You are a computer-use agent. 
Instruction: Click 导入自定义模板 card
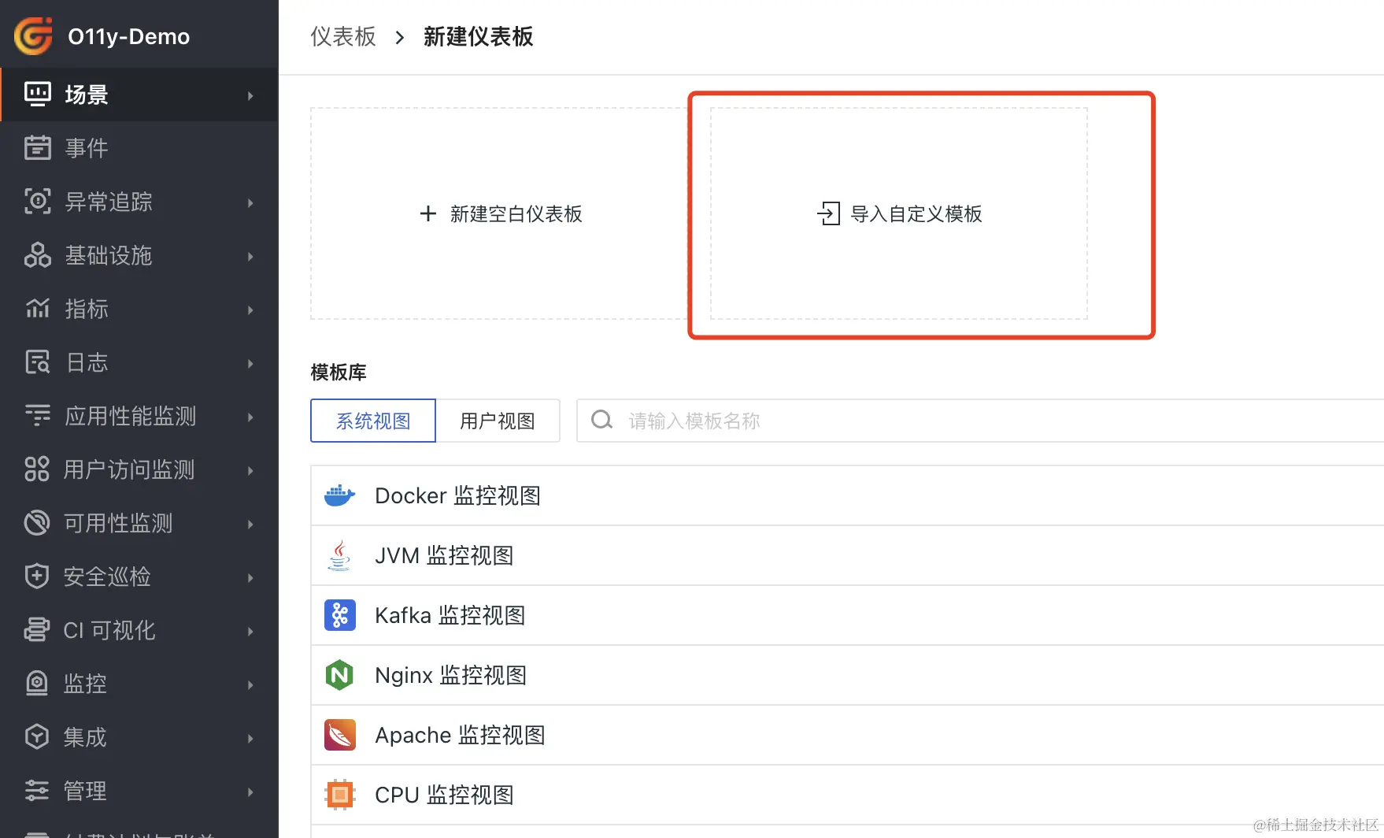899,213
